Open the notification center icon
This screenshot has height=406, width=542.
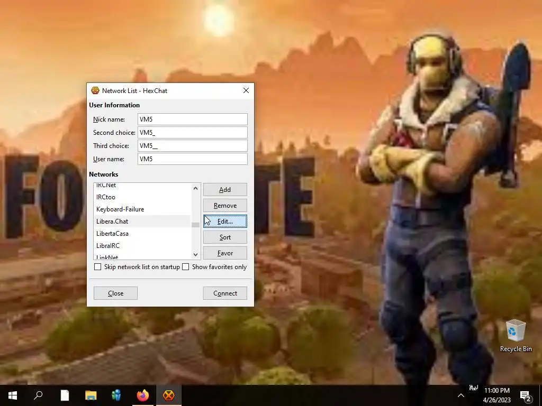[526, 395]
